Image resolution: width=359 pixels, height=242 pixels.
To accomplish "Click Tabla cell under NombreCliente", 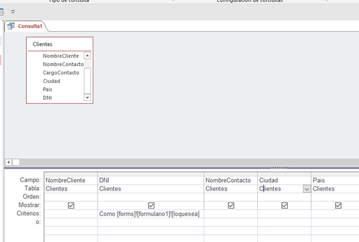I will (71, 189).
